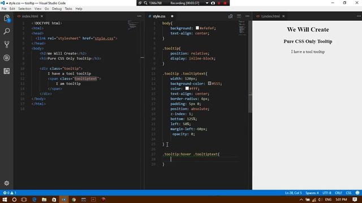Click "I am tooltip" text in index.html
This screenshot has width=362, height=203.
coord(68,83)
